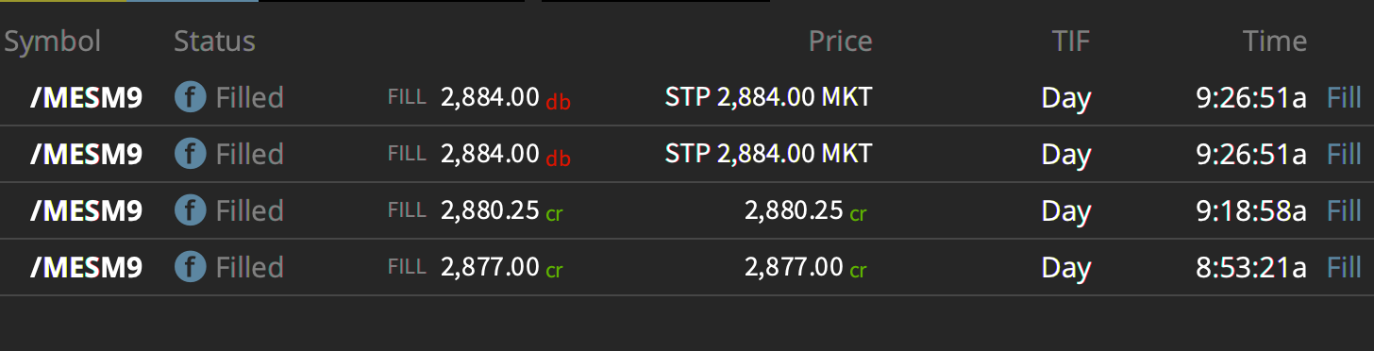Open the Fill link for the 9:18:58a order
1374x351 pixels.
(x=1344, y=211)
